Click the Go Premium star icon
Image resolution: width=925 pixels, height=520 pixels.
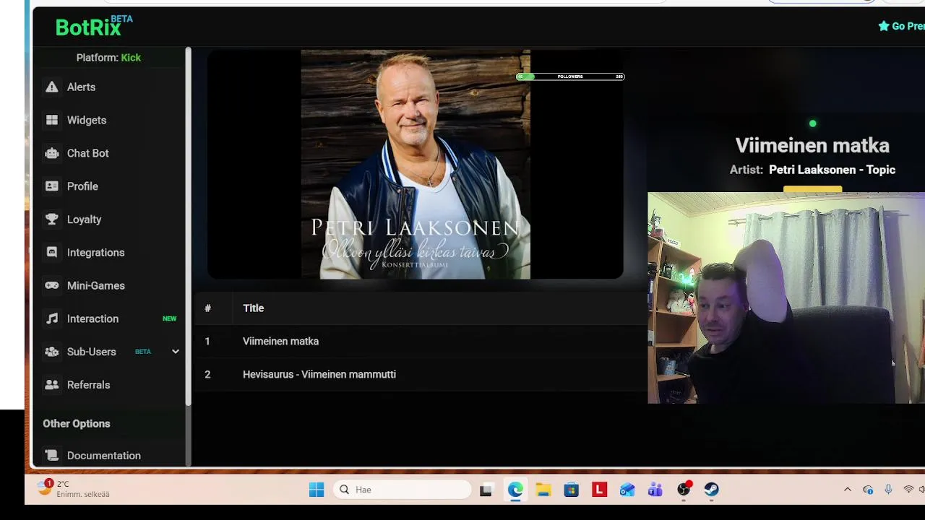[883, 26]
